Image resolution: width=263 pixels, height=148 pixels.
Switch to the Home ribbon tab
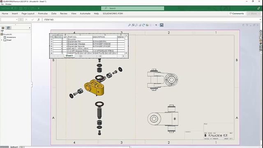point(5,14)
